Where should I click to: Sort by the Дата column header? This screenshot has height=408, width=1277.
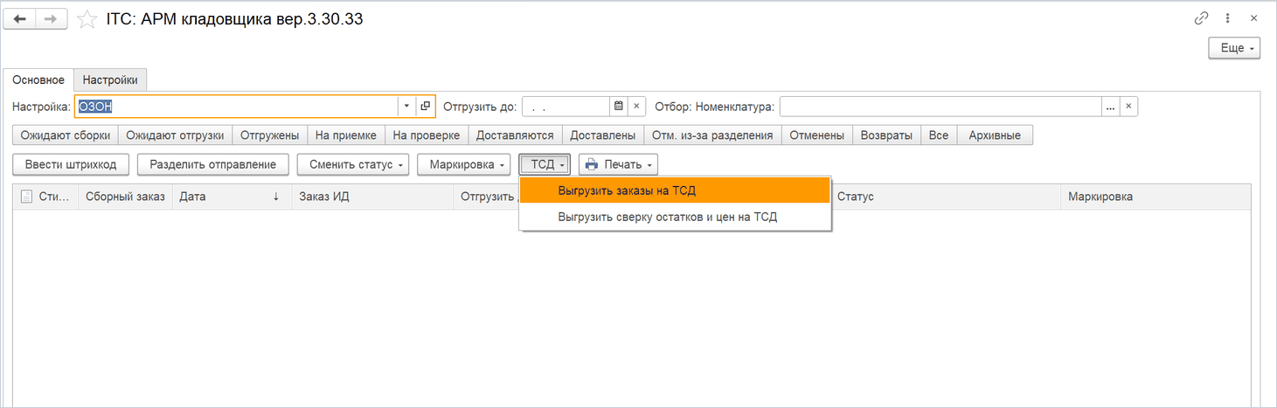[231, 197]
